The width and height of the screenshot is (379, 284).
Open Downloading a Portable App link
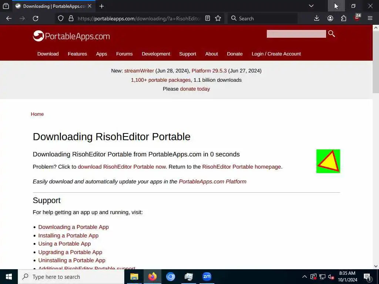pyautogui.click(x=74, y=227)
